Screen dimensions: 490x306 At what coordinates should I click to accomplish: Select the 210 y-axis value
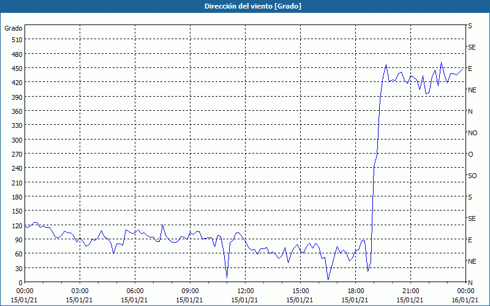click(18, 182)
